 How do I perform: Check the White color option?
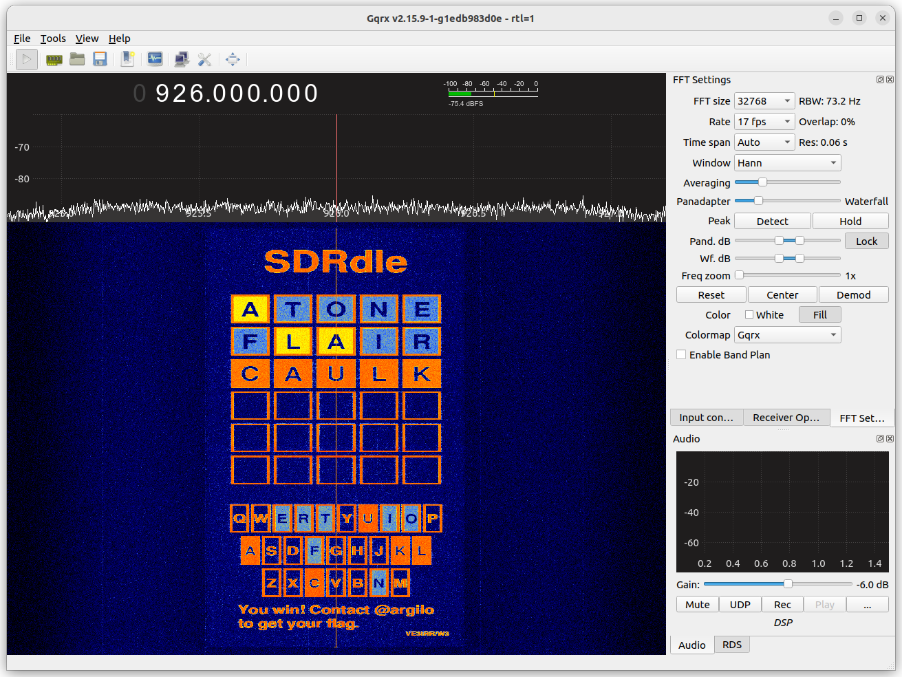[x=749, y=314]
